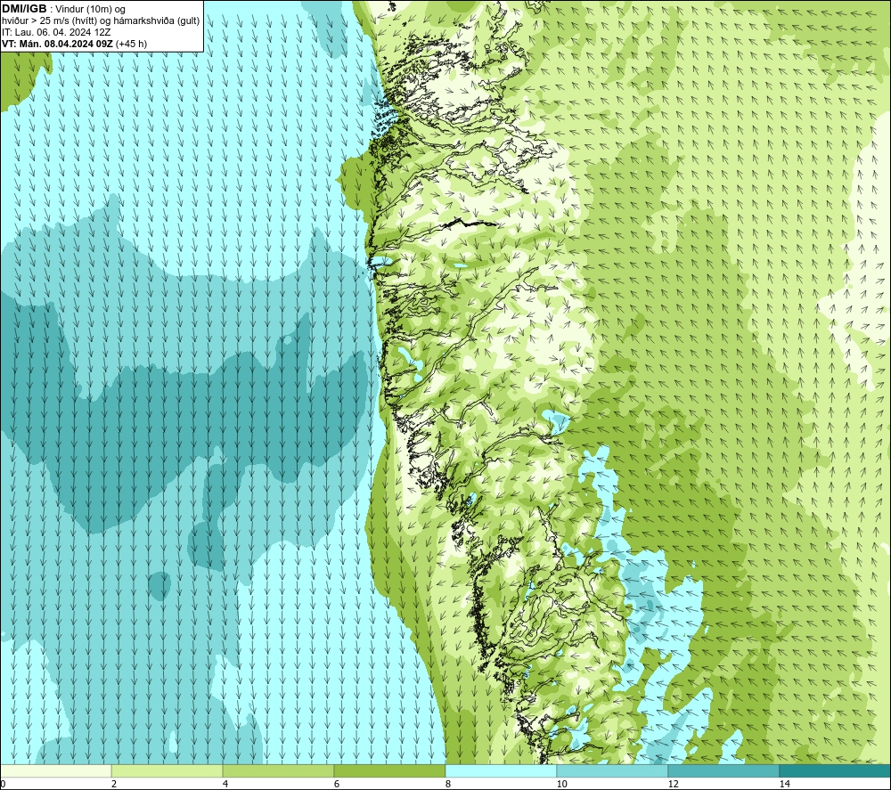Click the 'VT: Mán. 08.04.2024 09Z' valid time line
891x790 pixels.
(x=74, y=43)
